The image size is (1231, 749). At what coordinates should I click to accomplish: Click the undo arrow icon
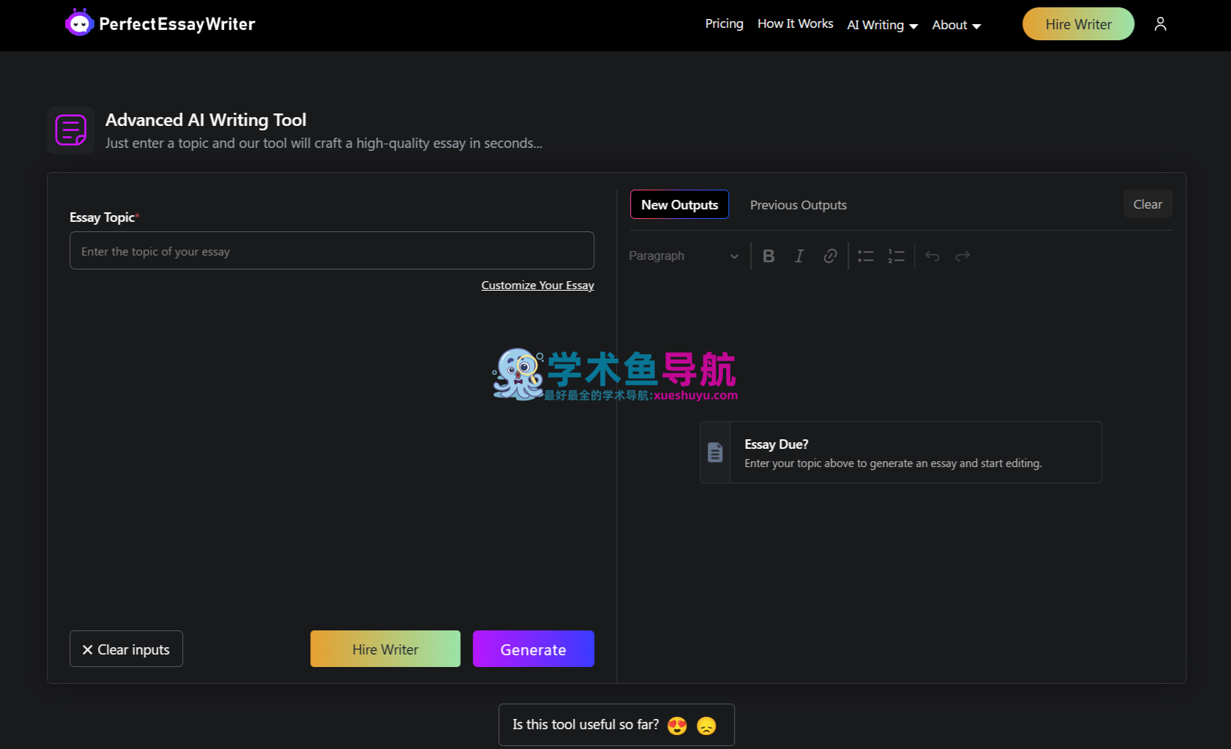[932, 256]
